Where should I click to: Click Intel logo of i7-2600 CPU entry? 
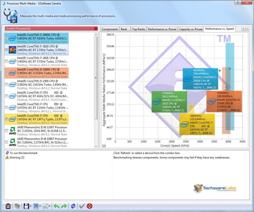(x=12, y=61)
